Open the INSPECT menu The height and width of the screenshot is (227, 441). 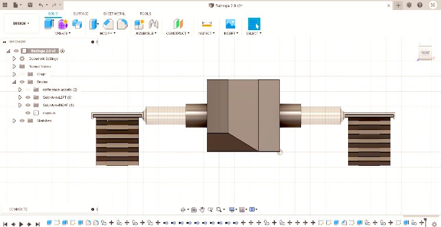[206, 33]
